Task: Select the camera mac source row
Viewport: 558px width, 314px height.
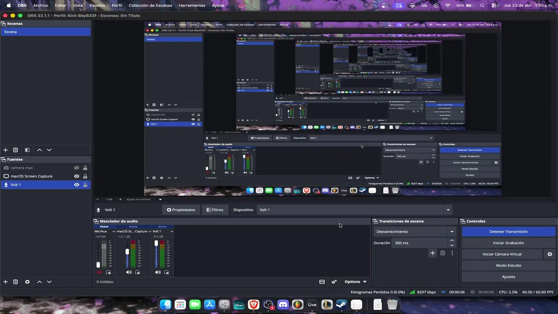Action: coord(45,168)
